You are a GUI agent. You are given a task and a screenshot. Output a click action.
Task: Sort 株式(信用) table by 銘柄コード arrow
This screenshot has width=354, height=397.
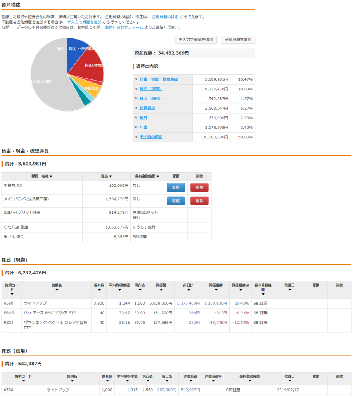tap(24, 381)
